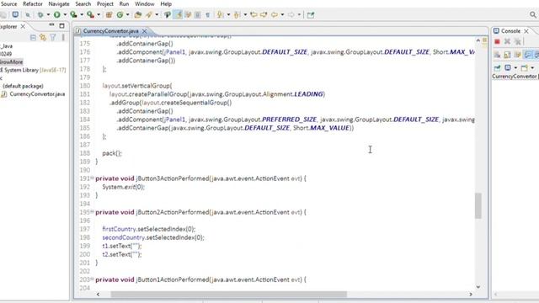This screenshot has height=303, width=539.
Task: Collapse jButton2ActionPerformed method at line 195
Action: click(x=92, y=211)
